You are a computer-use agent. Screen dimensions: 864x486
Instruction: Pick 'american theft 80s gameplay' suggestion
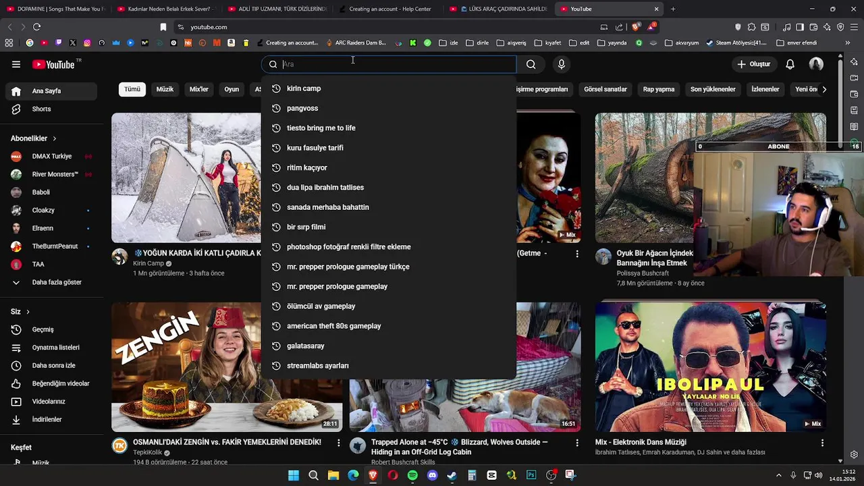click(x=389, y=326)
